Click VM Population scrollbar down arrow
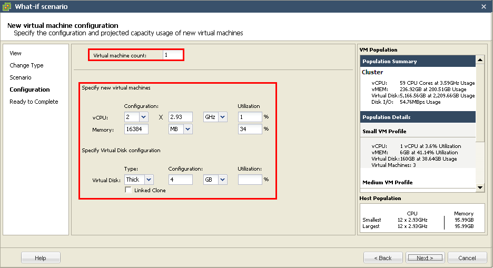 coord(480,187)
